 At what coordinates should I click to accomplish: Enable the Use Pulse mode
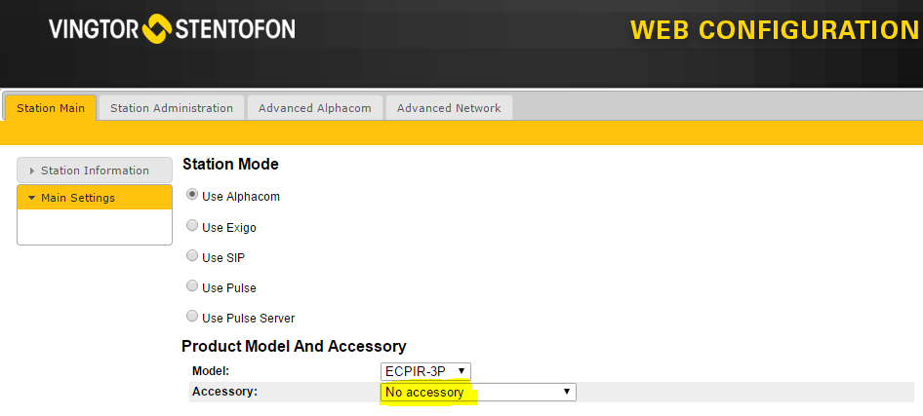(192, 286)
